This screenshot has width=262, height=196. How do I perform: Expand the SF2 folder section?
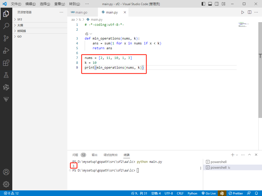pyautogui.click(x=40, y=19)
